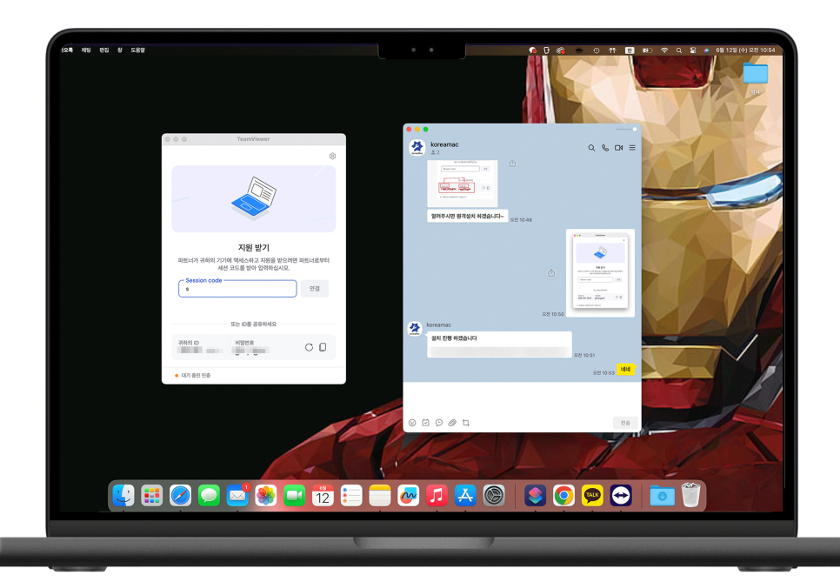This screenshot has height=582, width=840.
Task: Open System Settings from the Dock
Action: click(494, 496)
